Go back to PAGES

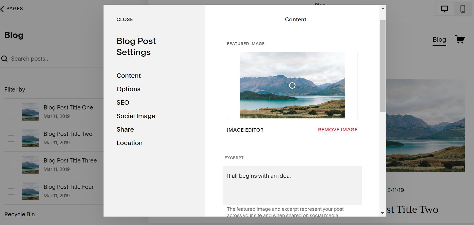[15, 9]
